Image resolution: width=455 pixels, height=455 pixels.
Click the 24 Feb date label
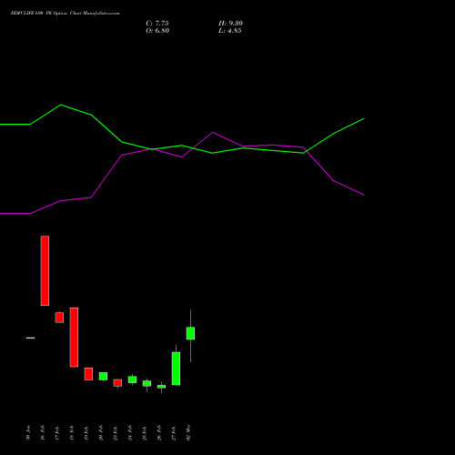point(130,433)
